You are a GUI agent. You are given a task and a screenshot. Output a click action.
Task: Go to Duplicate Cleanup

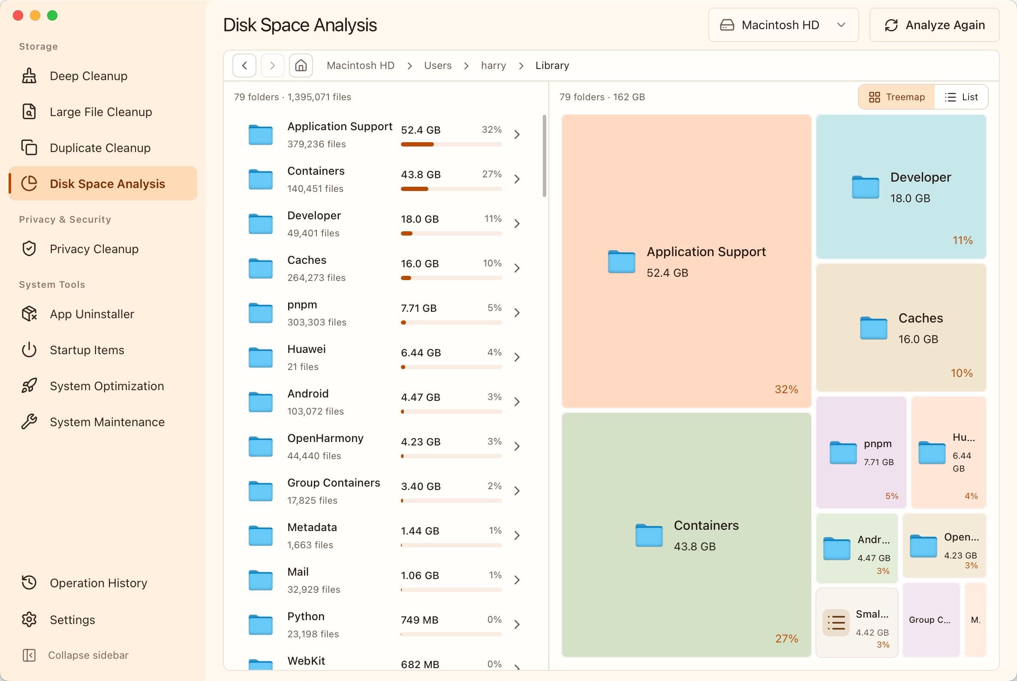click(102, 148)
